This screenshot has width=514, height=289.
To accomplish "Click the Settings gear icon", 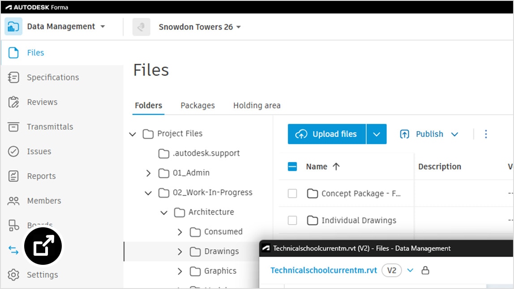I will (13, 275).
